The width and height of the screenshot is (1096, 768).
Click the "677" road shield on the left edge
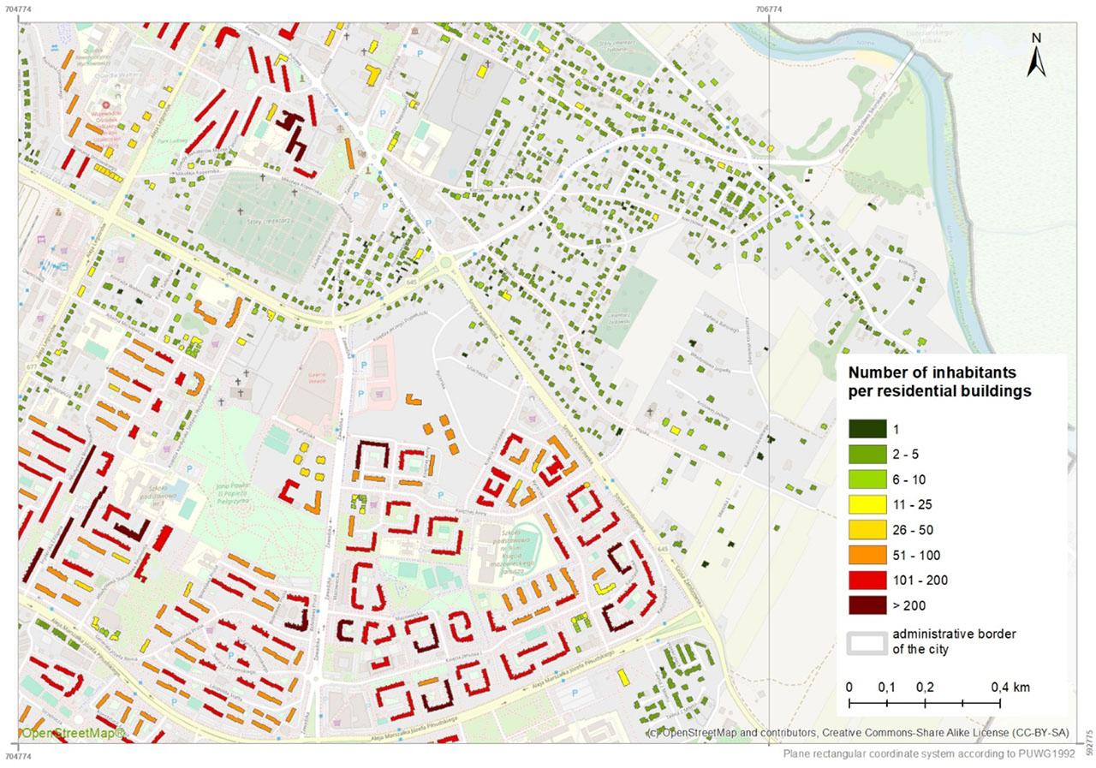coord(31,366)
